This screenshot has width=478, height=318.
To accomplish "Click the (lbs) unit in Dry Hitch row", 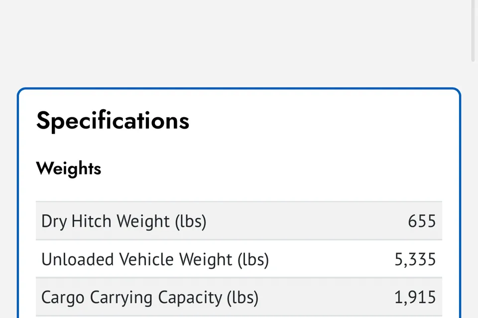I will (191, 221).
